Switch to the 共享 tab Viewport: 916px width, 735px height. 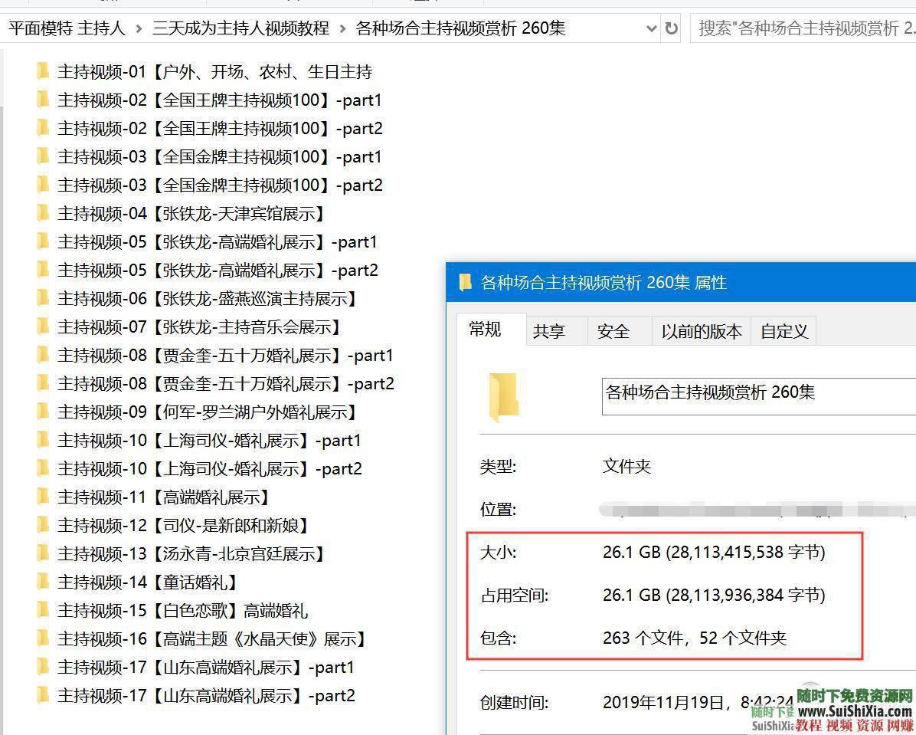click(548, 330)
